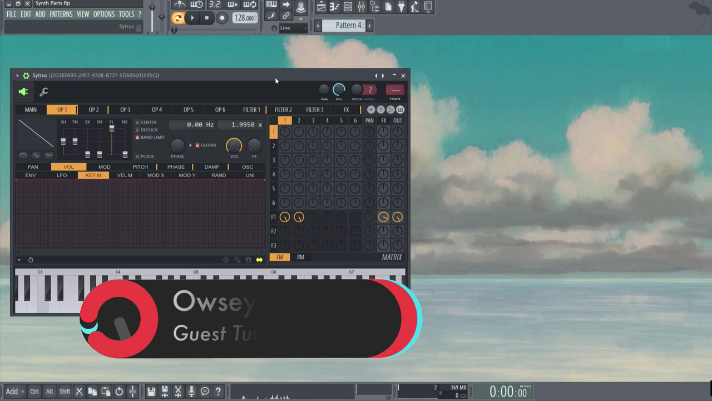Click the metronome icon in the toolbar
This screenshot has height=401, width=712.
(179, 5)
